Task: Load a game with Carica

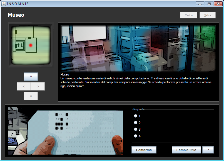Action: (188, 15)
